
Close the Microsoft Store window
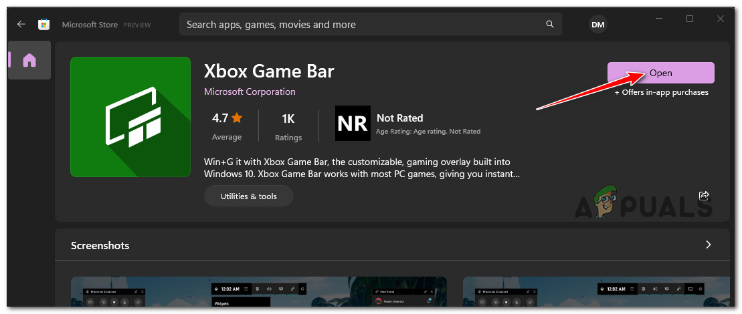pyautogui.click(x=720, y=19)
